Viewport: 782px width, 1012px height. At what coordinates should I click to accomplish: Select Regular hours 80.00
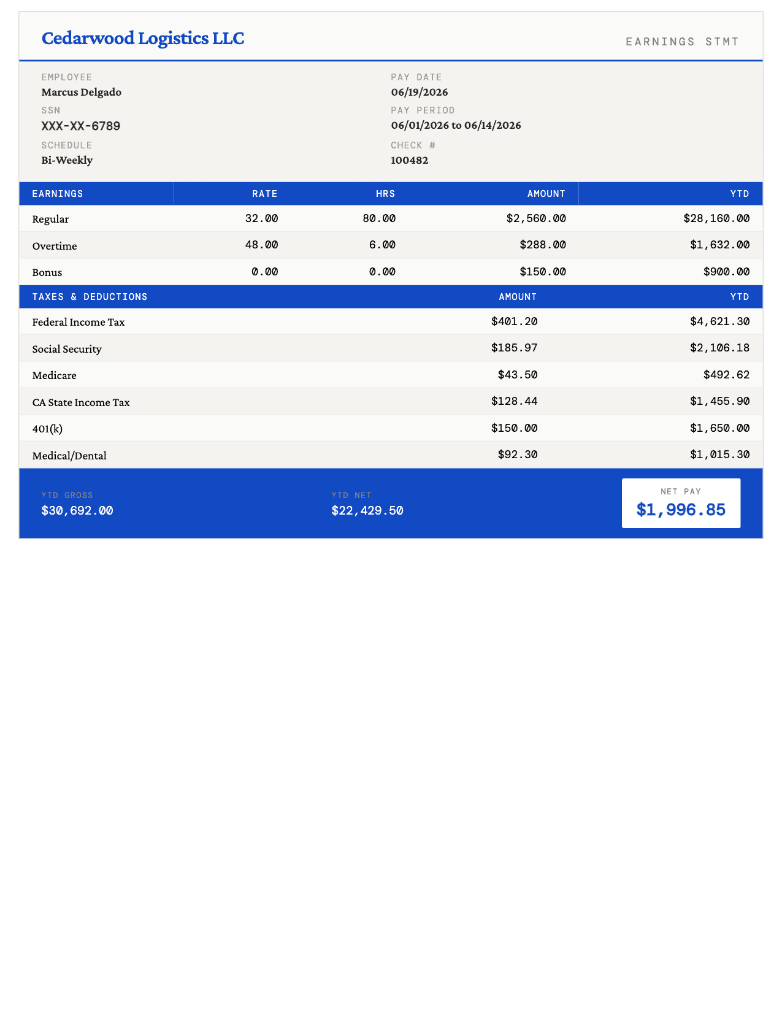[x=379, y=218]
